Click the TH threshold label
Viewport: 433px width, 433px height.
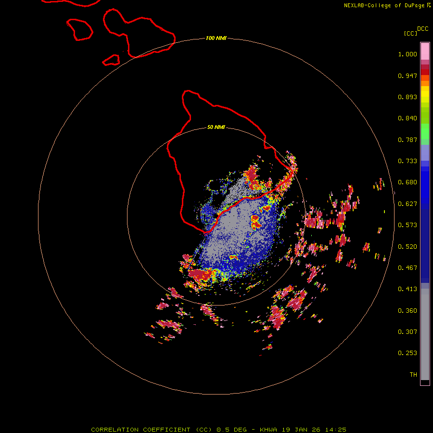pos(413,375)
